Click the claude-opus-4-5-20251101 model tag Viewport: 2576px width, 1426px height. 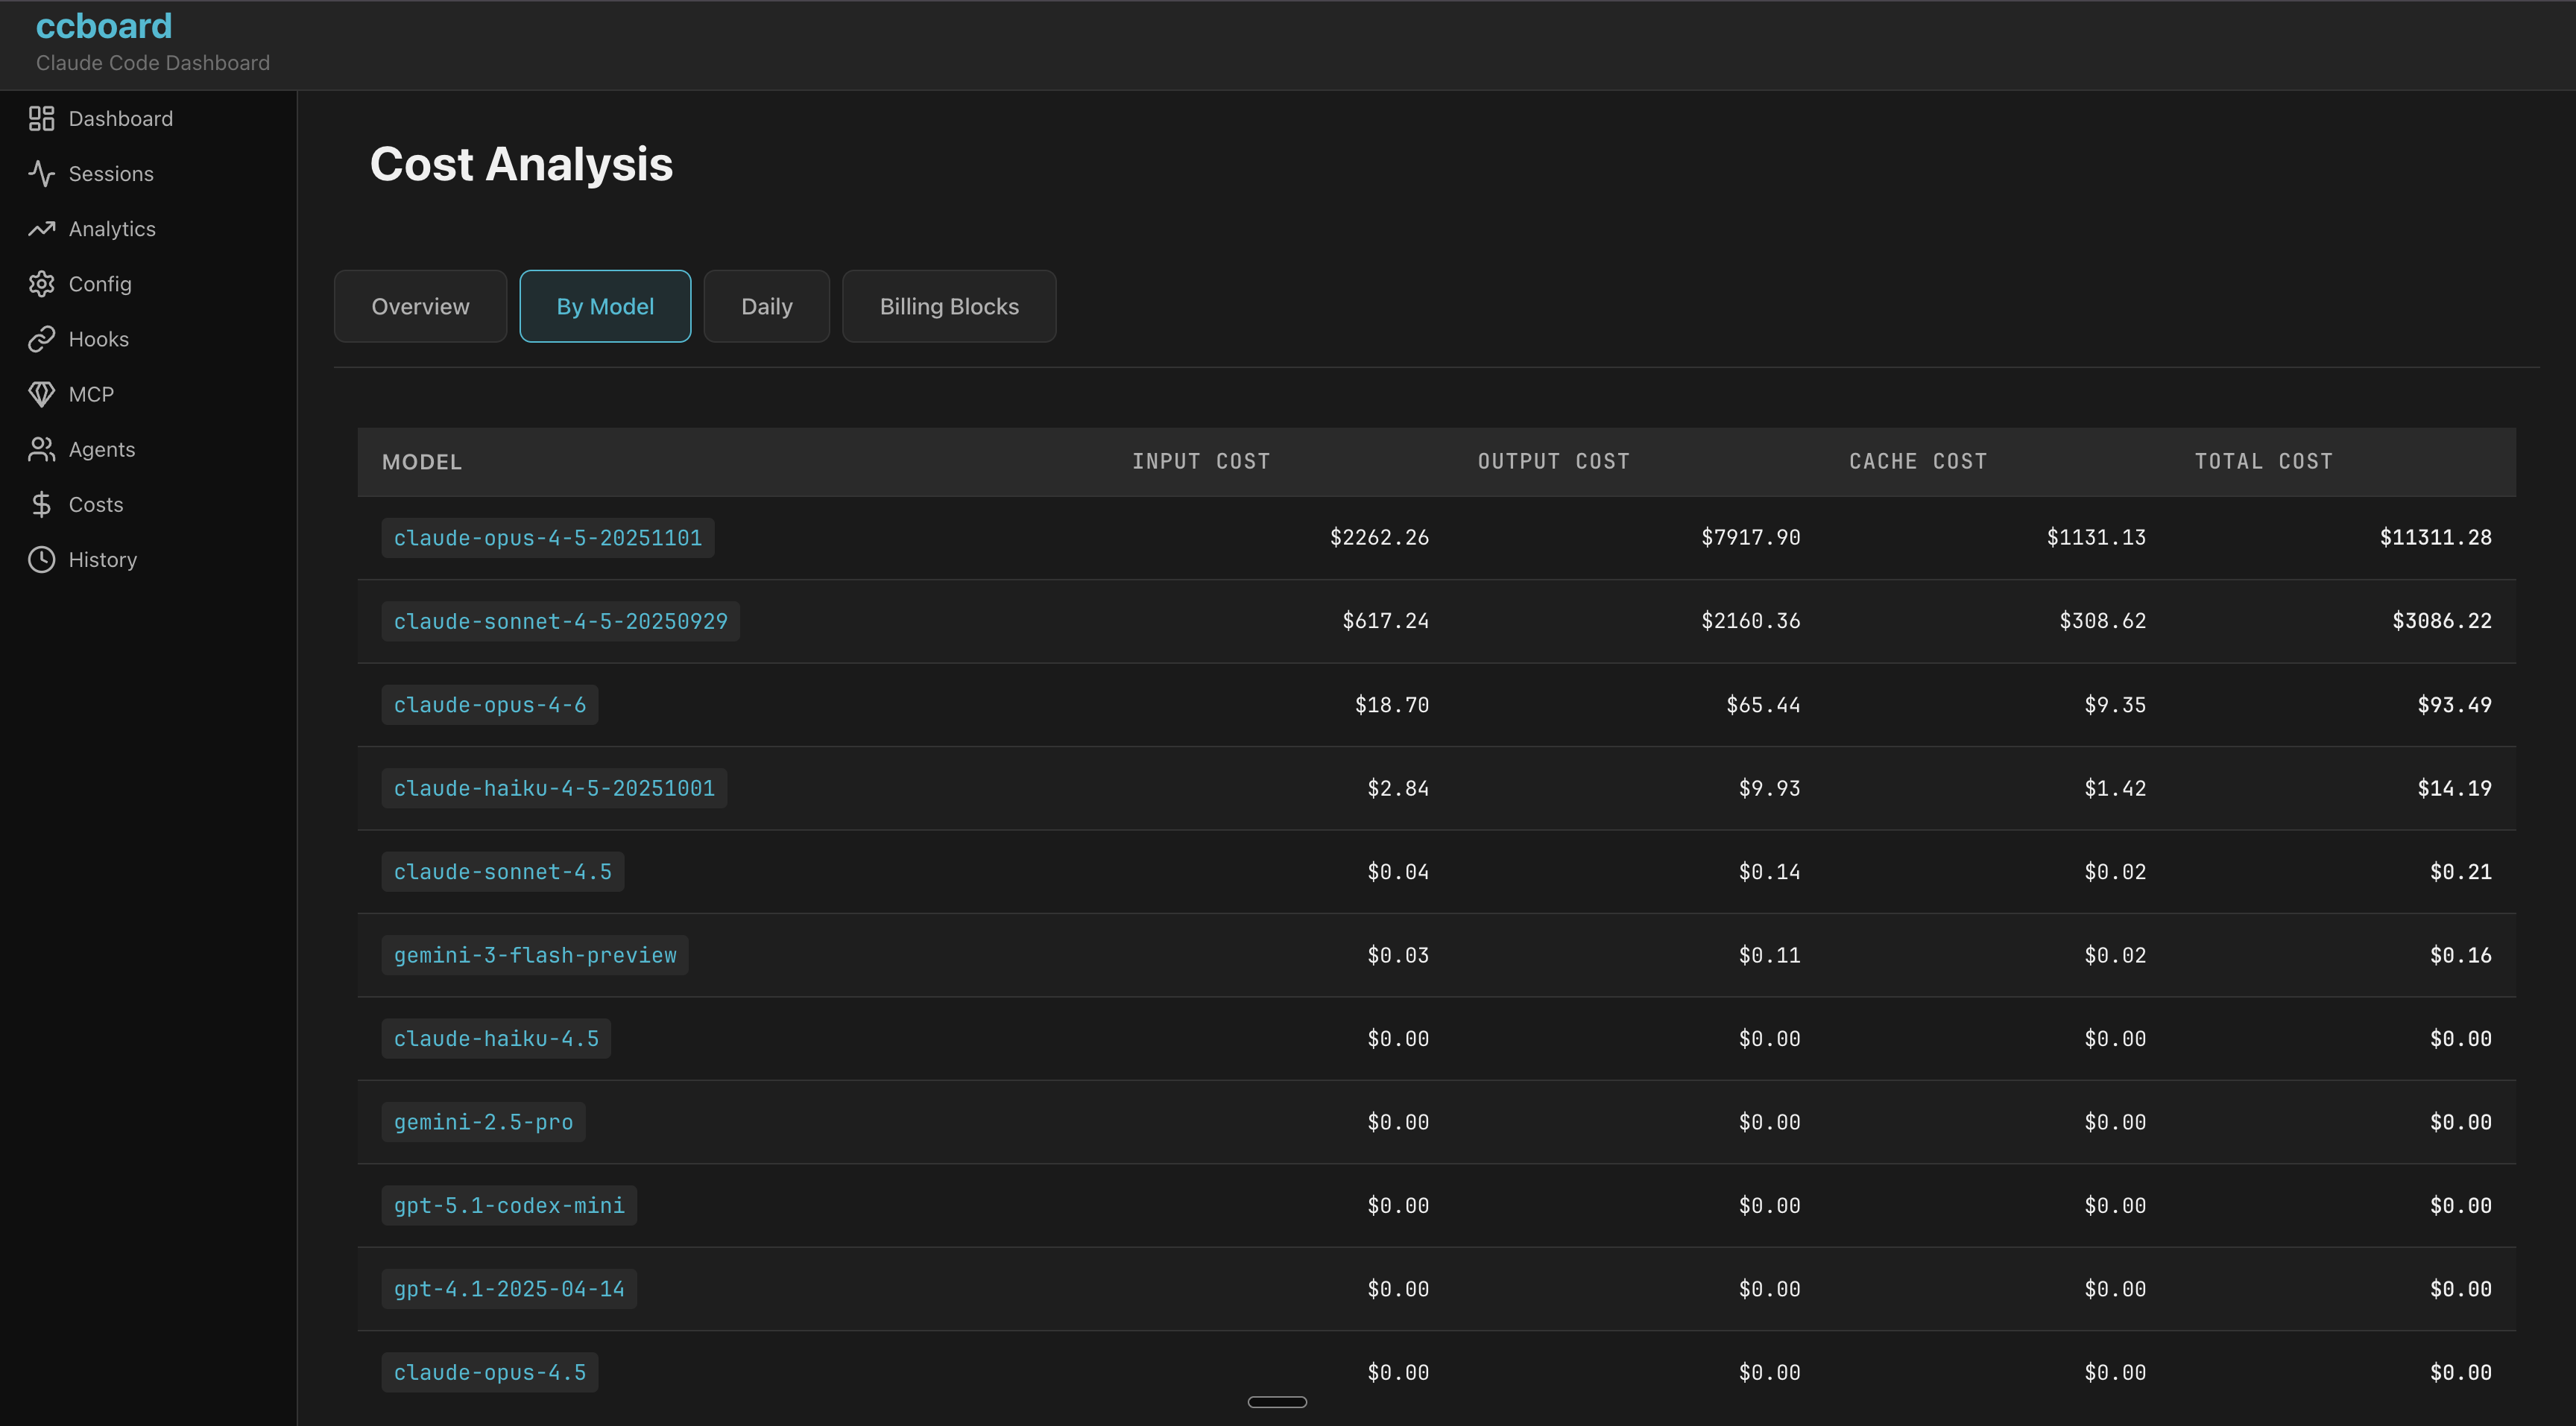547,538
